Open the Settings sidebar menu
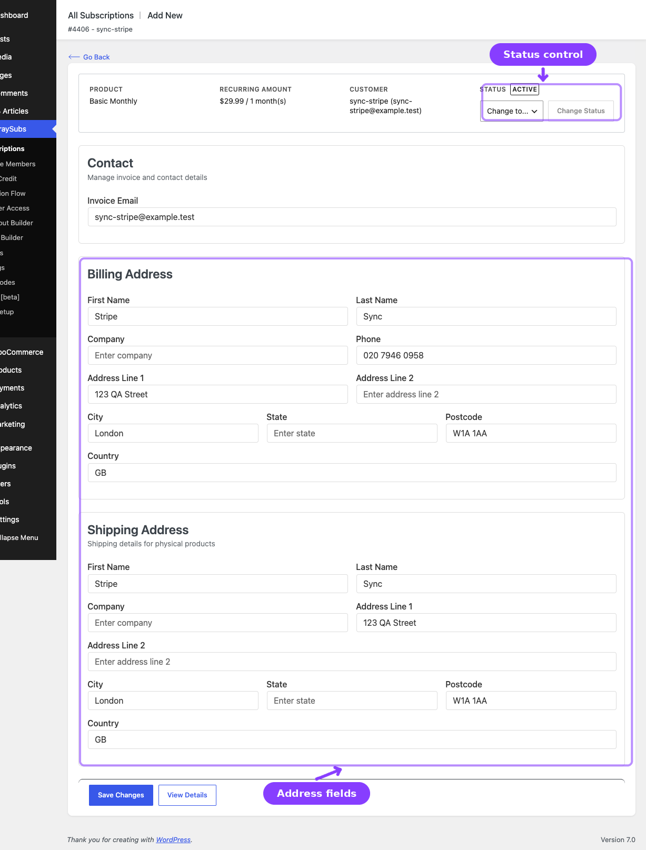The image size is (646, 850). coord(28,519)
